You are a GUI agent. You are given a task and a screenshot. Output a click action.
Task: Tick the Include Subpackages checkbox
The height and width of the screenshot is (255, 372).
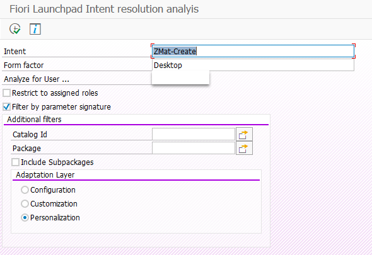tap(15, 162)
